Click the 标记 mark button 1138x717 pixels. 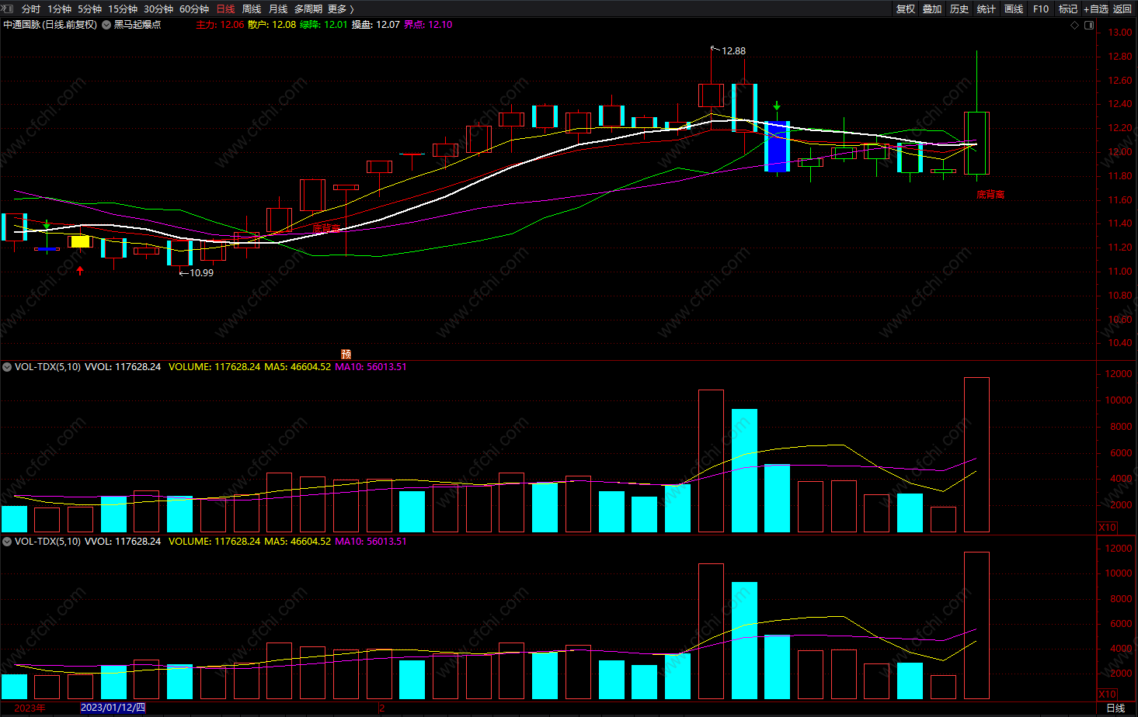[x=1068, y=9]
